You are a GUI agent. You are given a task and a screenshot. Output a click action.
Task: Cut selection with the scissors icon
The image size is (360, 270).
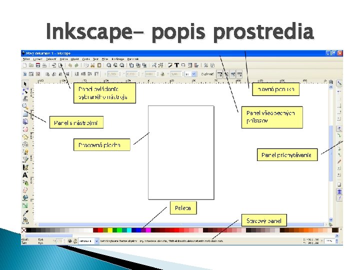pos(92,65)
